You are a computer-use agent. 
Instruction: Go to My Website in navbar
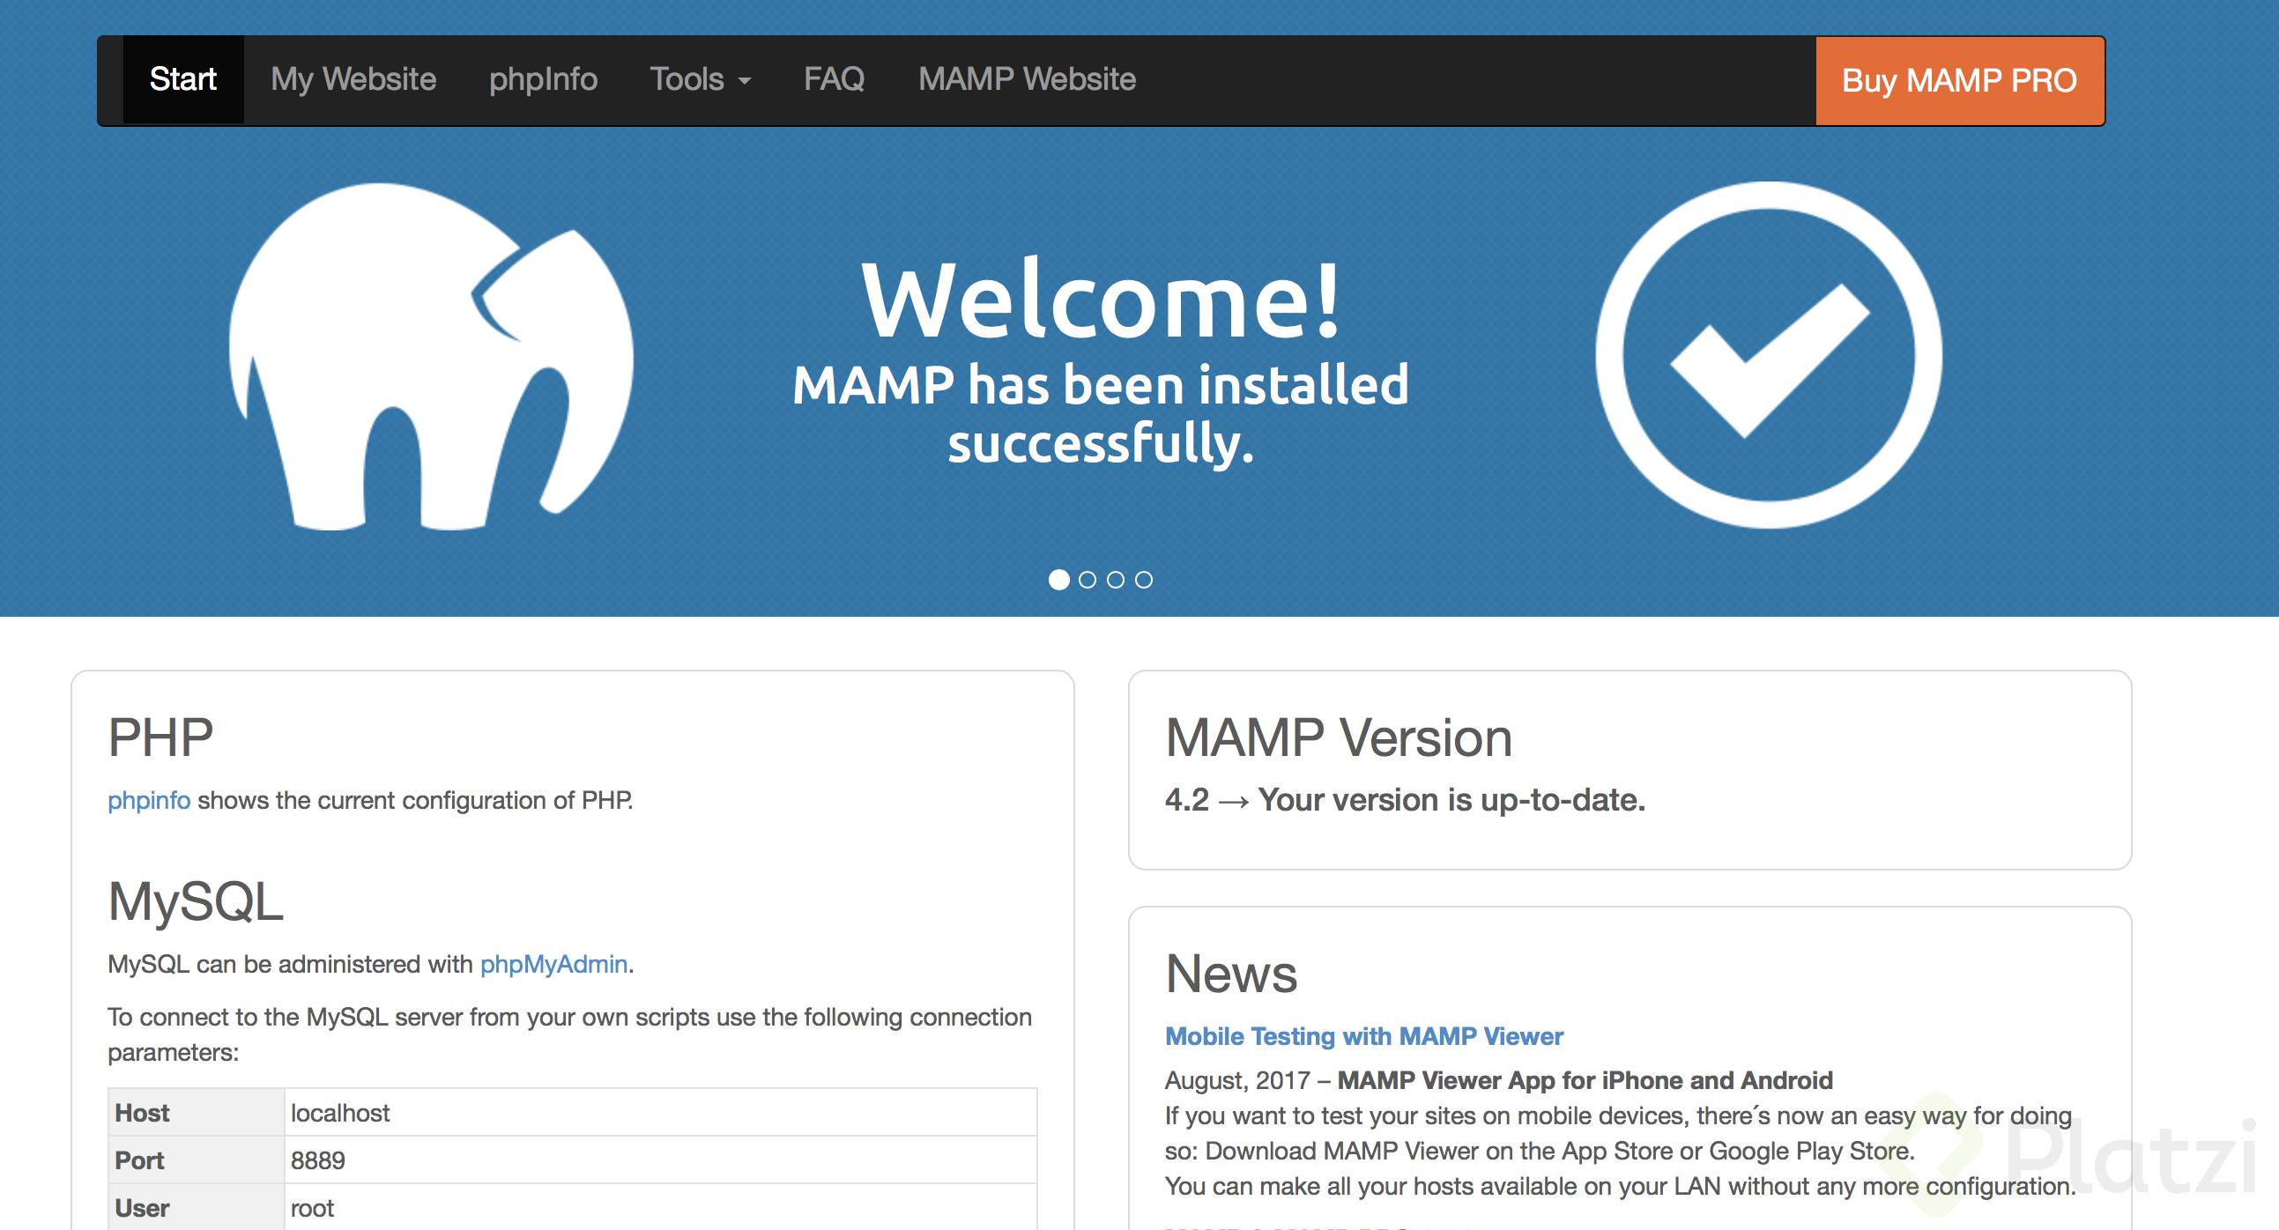click(353, 79)
